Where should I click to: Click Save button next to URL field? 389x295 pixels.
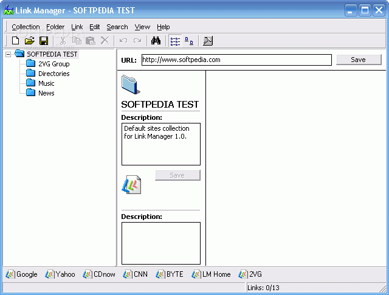coord(359,60)
